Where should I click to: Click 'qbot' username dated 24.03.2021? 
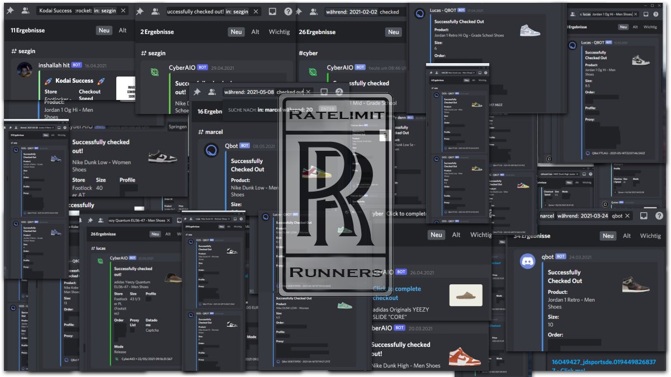click(547, 257)
